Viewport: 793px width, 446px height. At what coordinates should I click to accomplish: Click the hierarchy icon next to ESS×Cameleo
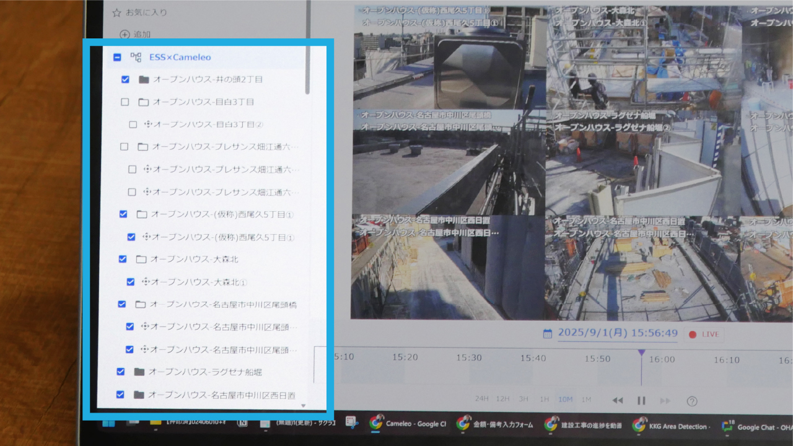(136, 56)
